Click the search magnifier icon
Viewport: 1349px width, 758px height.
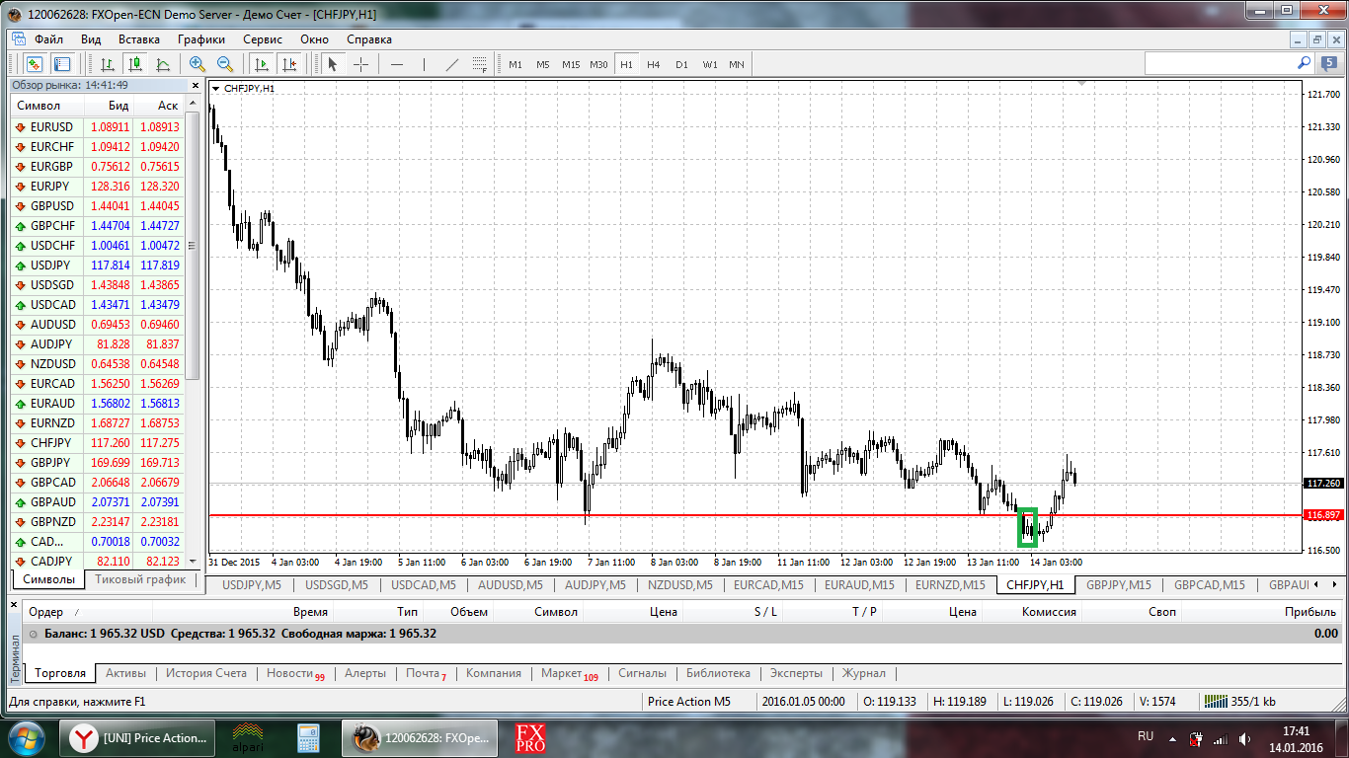(1304, 63)
